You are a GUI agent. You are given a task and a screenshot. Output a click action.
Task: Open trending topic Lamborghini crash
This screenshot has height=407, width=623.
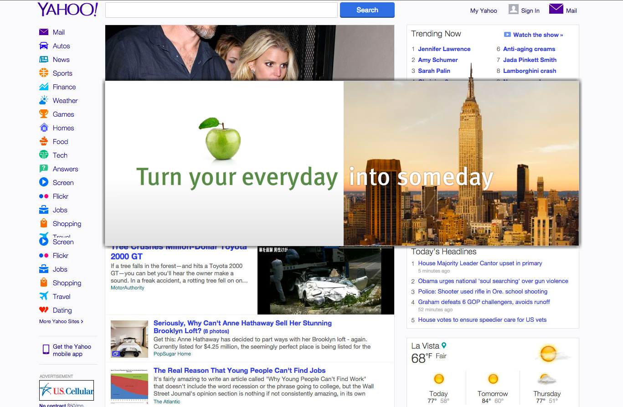(530, 71)
